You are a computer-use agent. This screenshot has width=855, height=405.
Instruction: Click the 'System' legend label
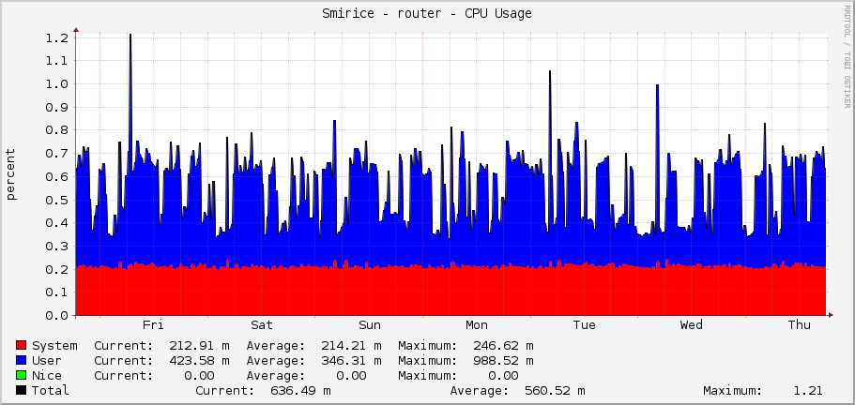[x=54, y=346]
